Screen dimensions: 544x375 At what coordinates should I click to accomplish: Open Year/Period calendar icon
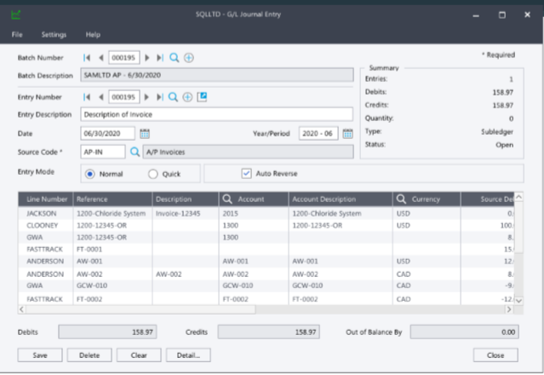tap(347, 133)
